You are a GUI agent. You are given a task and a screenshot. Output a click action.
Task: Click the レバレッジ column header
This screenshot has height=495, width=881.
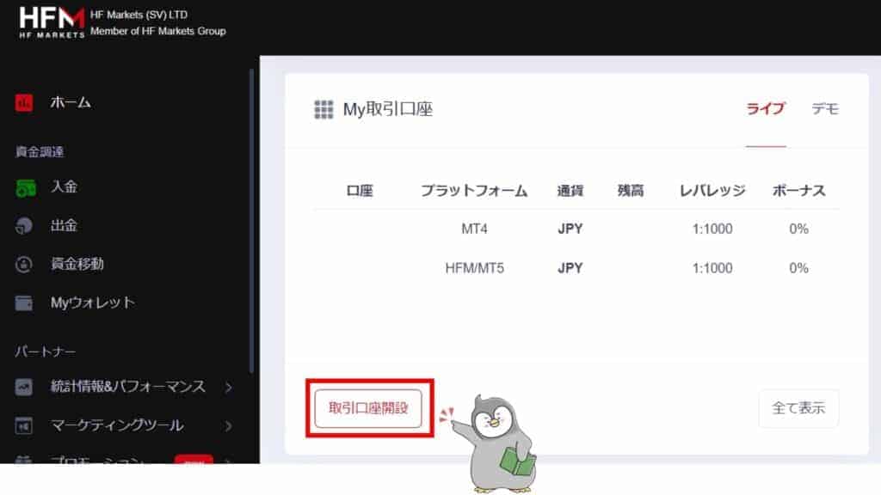[x=712, y=191]
